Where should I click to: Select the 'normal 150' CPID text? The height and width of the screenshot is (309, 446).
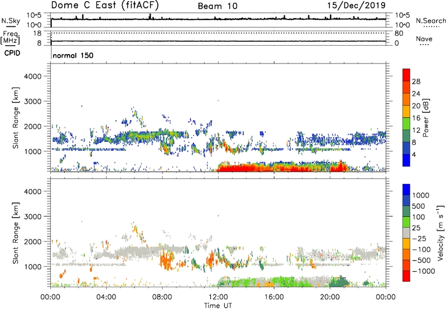coord(73,55)
